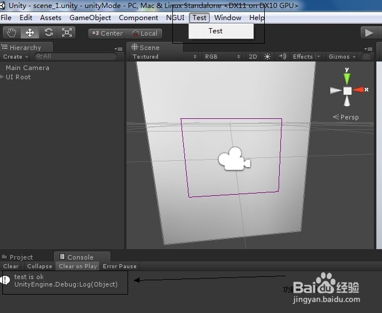
Task: Click the Hierarchy search field
Action: click(x=75, y=56)
